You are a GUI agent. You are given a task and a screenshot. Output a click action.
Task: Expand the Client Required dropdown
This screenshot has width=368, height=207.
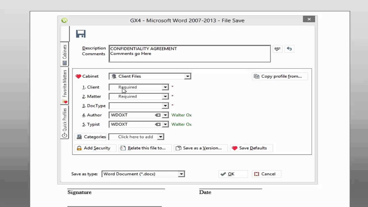coord(165,87)
